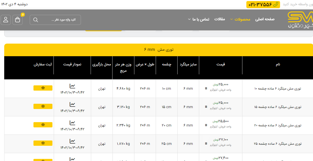
Task: Focus the keyword search input field
Action: (x=59, y=20)
